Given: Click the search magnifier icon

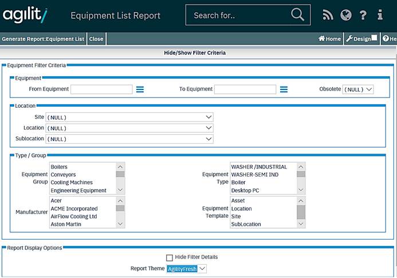Looking at the screenshot, I should tap(297, 15).
